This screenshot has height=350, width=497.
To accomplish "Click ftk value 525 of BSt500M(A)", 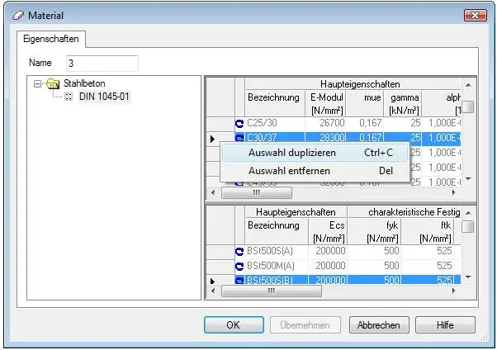I will 444,266.
